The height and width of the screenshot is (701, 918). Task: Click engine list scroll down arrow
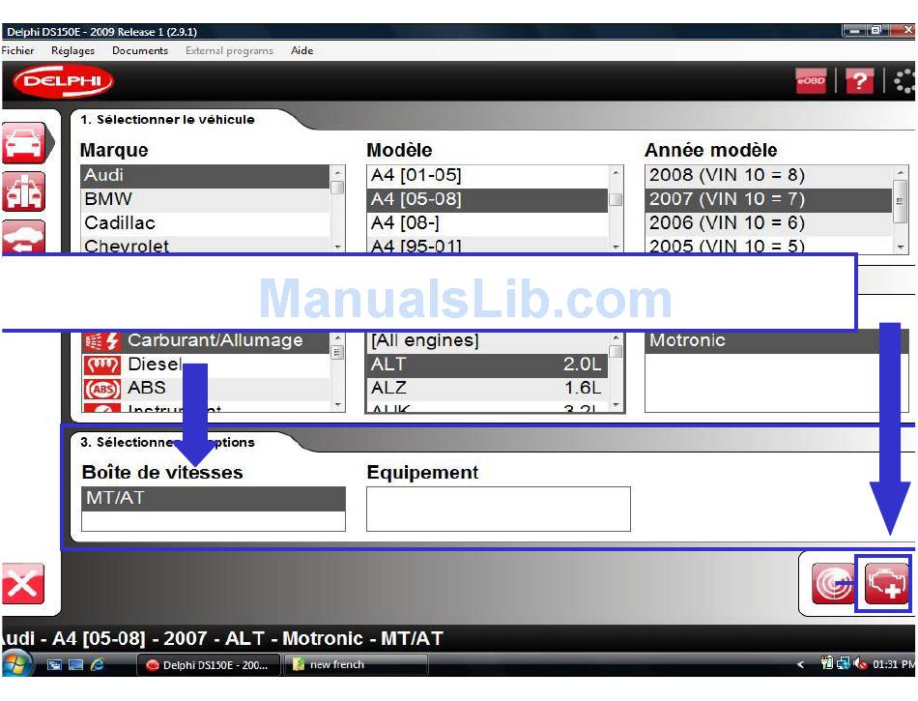point(616,405)
